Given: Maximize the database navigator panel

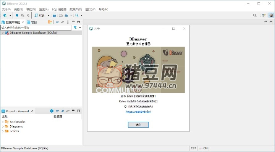Looking at the screenshot, I should (79, 22).
